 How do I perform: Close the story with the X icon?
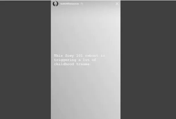point(117,4)
